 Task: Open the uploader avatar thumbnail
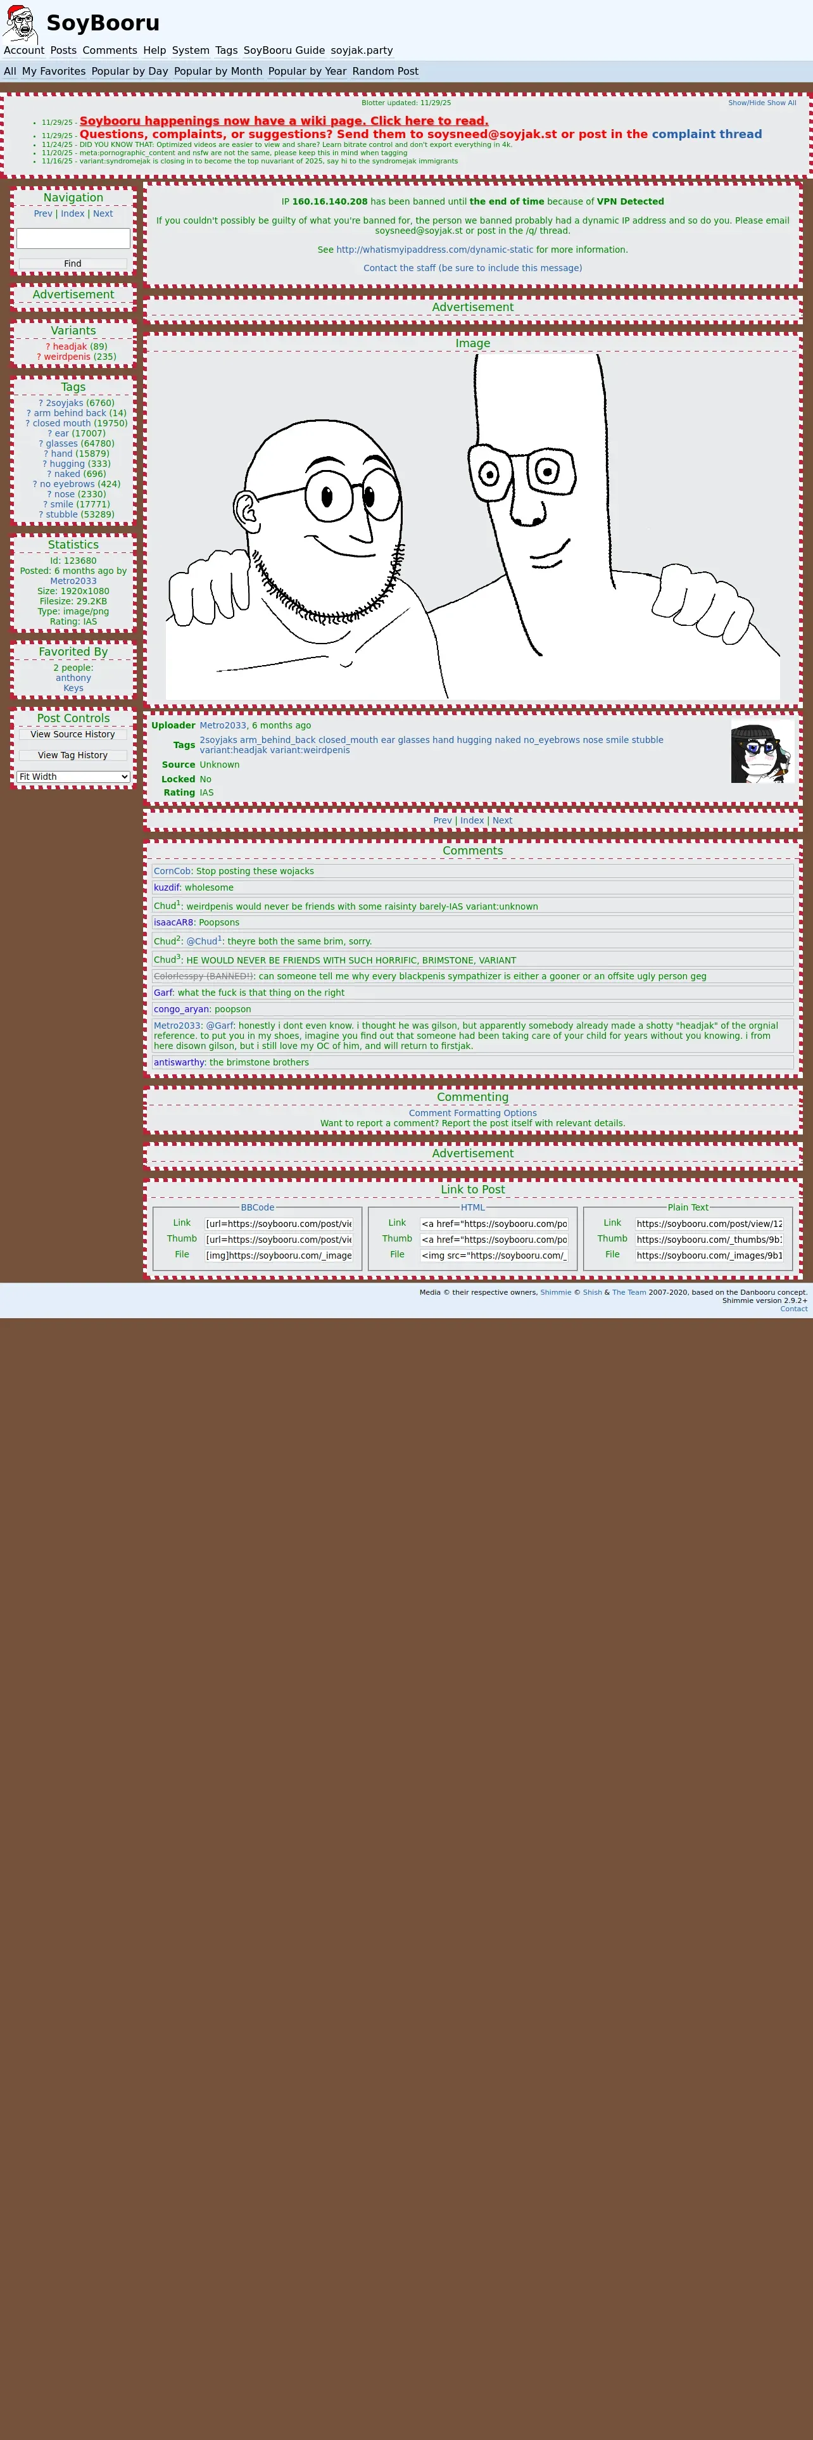pyautogui.click(x=763, y=751)
